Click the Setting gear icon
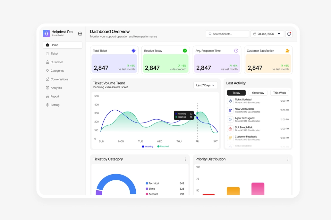Viewport: 331px width, 220px height. tap(47, 105)
